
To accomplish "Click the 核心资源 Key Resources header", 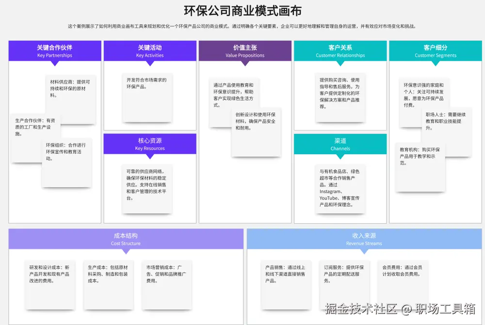I will [149, 144].
